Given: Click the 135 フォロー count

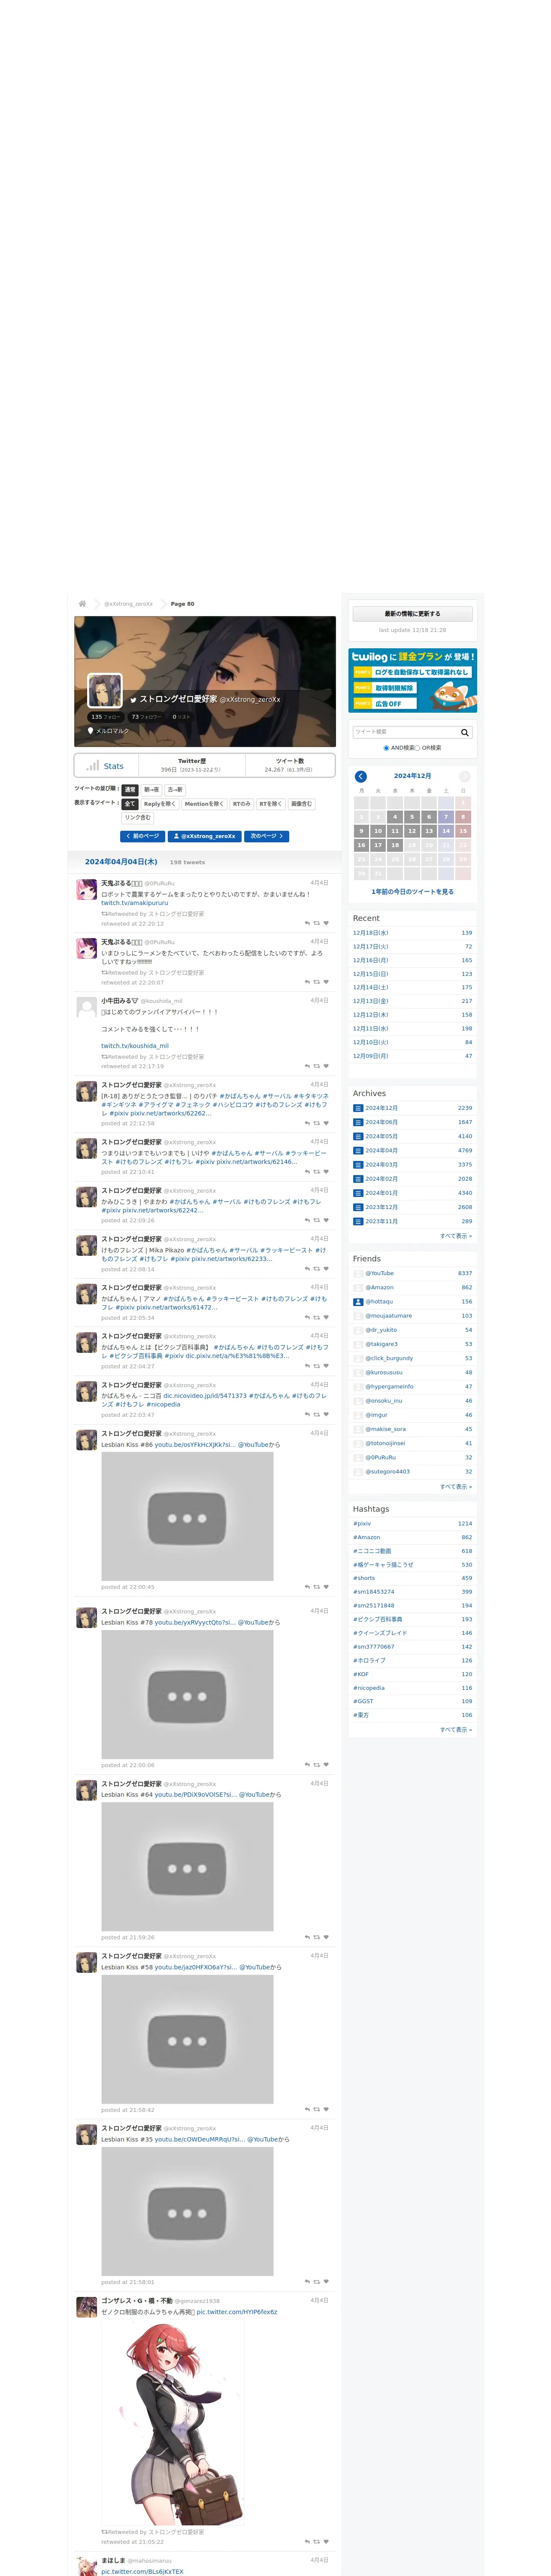Looking at the screenshot, I should [105, 717].
